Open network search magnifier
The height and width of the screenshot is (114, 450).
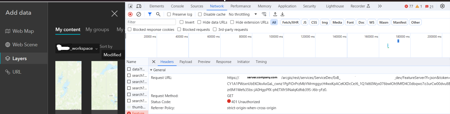pyautogui.click(x=158, y=14)
